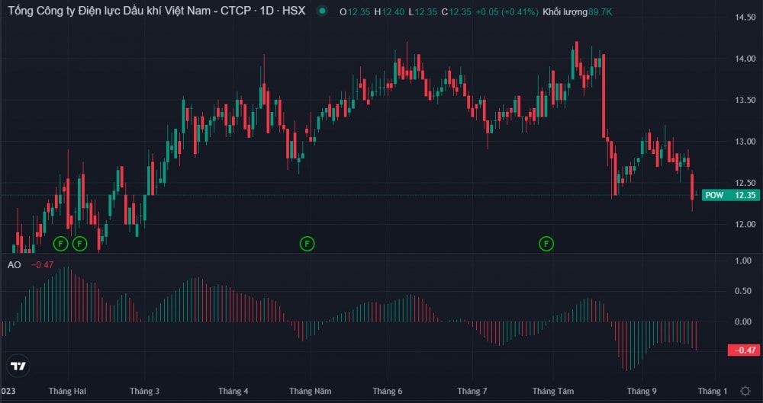Click the Tháng Tám time axis label
The height and width of the screenshot is (403, 763).
[x=553, y=391]
